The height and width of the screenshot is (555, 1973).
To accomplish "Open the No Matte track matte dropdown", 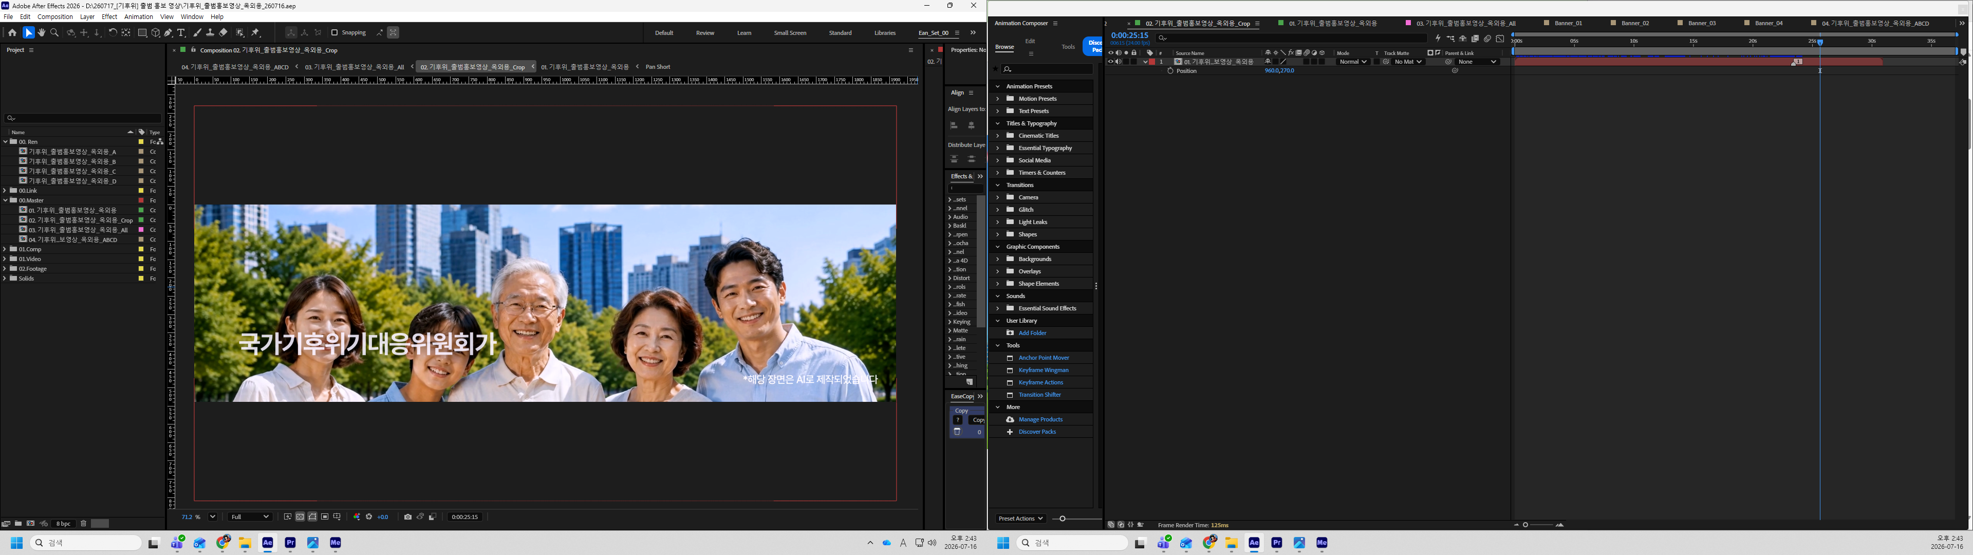I will (1408, 61).
